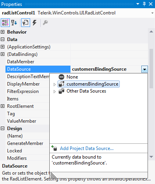Open the object selector dropdown arrow
155x184 pixels.
pos(152,13)
